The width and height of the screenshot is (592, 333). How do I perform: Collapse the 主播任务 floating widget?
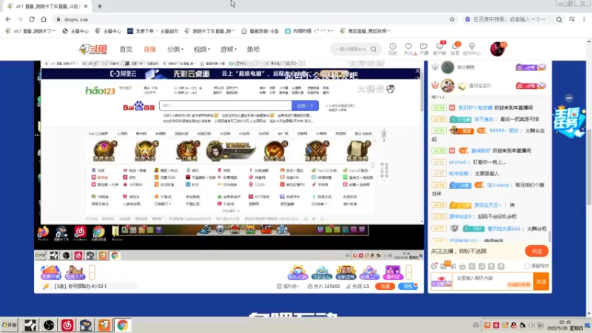pos(569,98)
